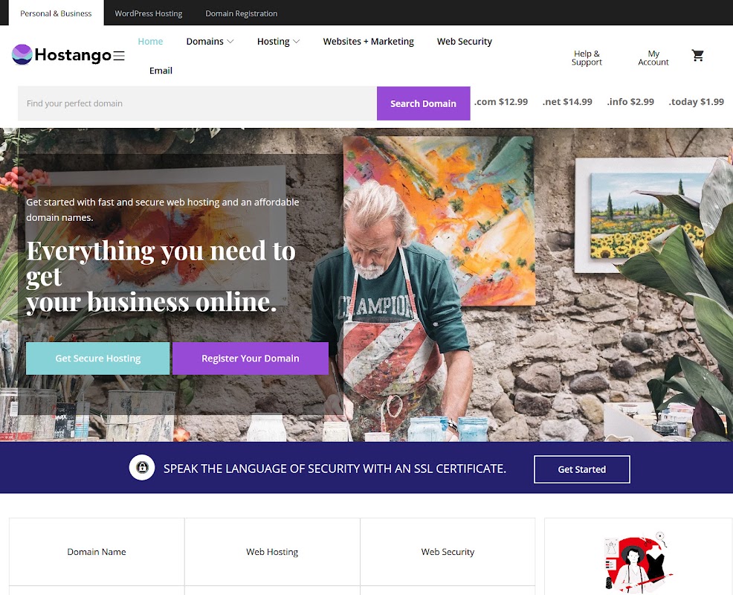This screenshot has width=733, height=595.
Task: Focus the Find your perfect domain field
Action: click(197, 103)
